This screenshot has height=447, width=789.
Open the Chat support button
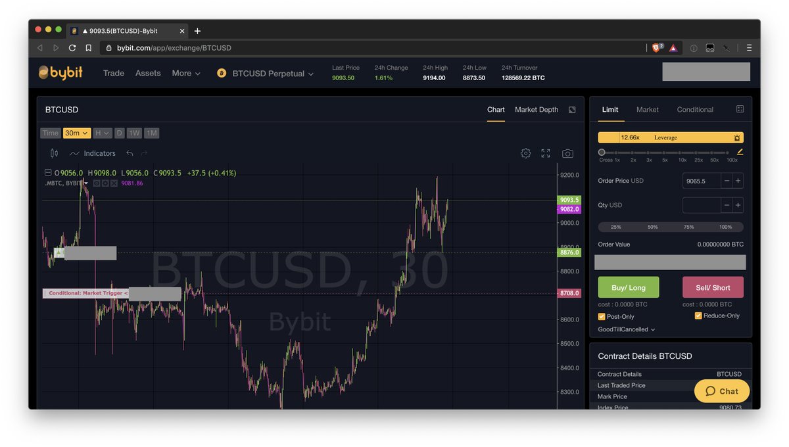[722, 391]
